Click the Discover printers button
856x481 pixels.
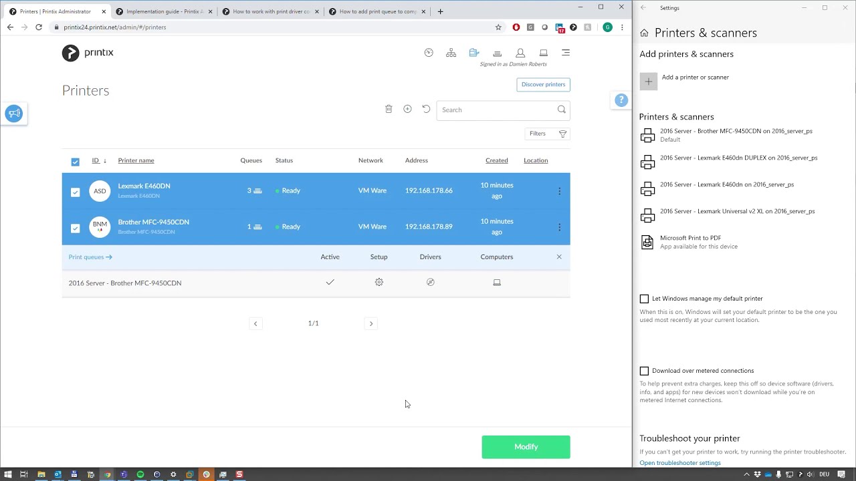543,84
